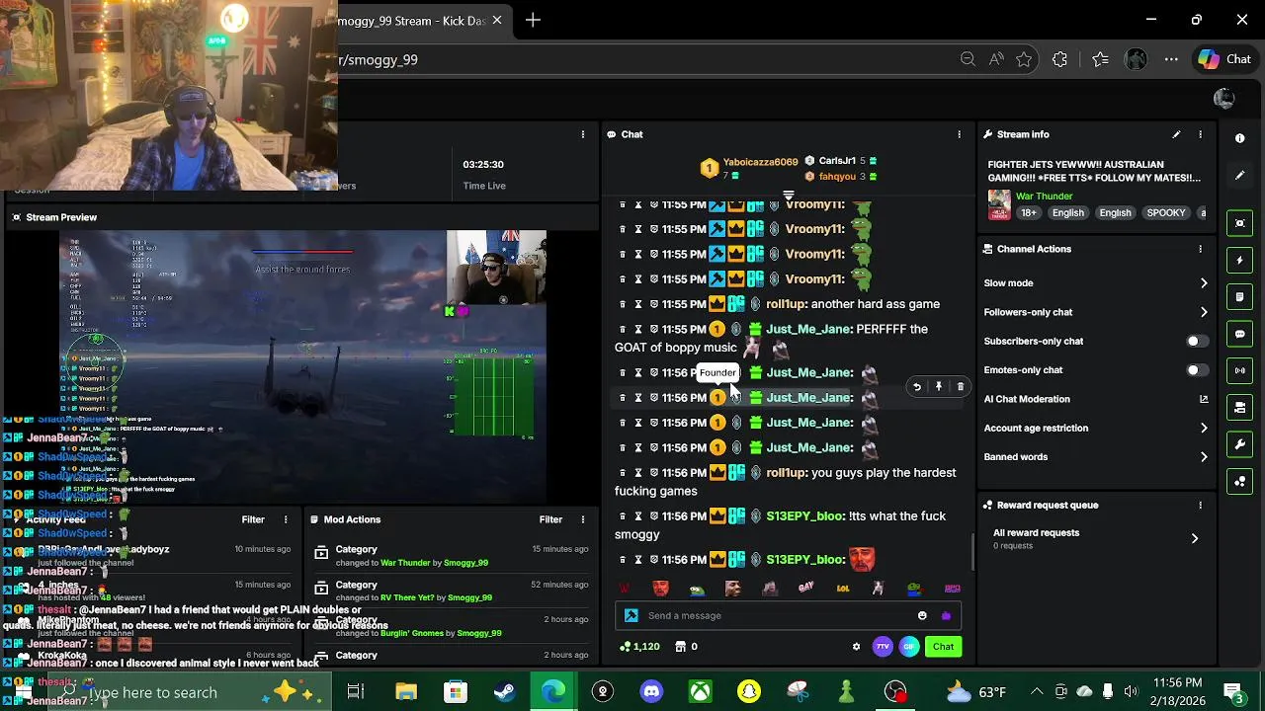1265x711 pixels.
Task: Click Just_Me_Jane username in PERFFFF message
Action: pyautogui.click(x=809, y=329)
